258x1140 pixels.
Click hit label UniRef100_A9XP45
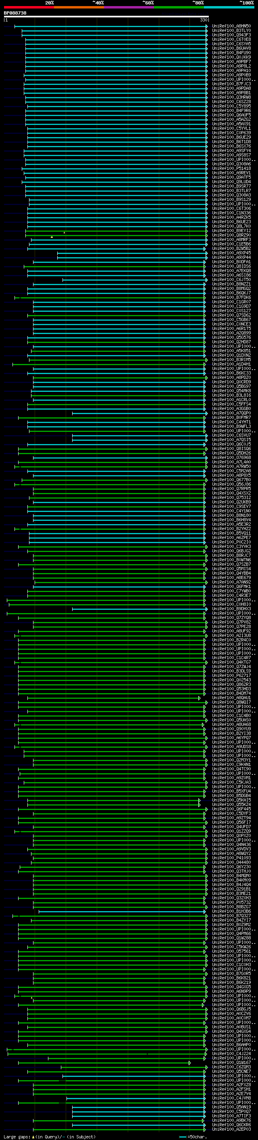[231, 253]
